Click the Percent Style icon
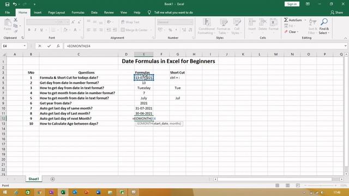 point(170,30)
